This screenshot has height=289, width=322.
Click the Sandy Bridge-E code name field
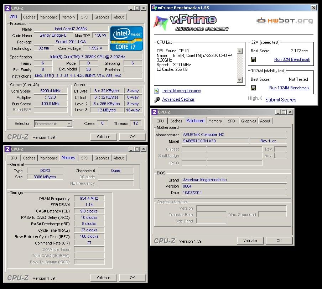53,35
